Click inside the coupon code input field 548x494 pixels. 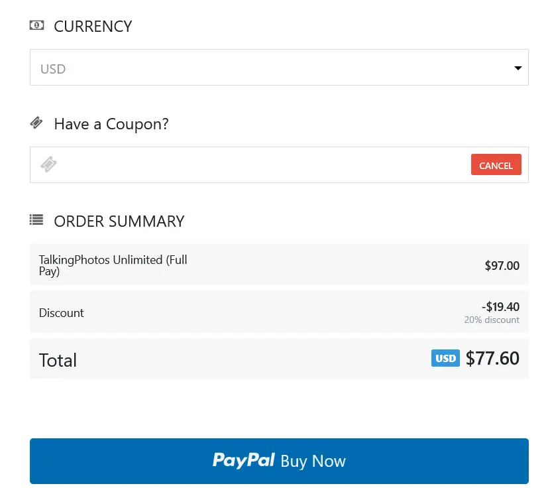(x=232, y=164)
